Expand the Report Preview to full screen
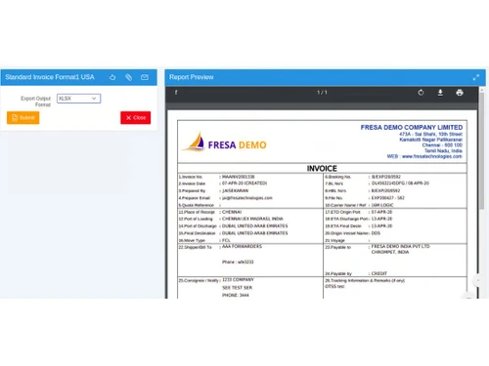489x366 pixels. pyautogui.click(x=476, y=77)
